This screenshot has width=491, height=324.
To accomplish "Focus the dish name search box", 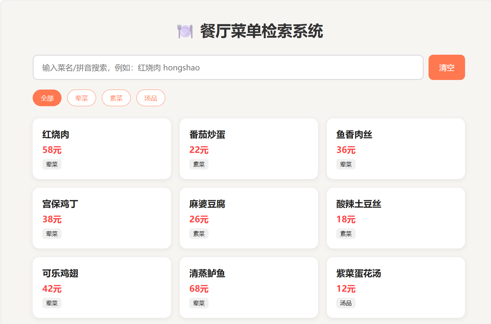I will tap(228, 67).
